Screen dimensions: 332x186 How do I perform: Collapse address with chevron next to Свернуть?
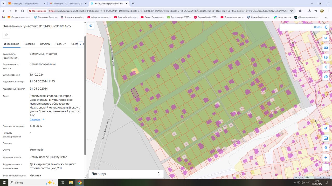click(x=43, y=120)
